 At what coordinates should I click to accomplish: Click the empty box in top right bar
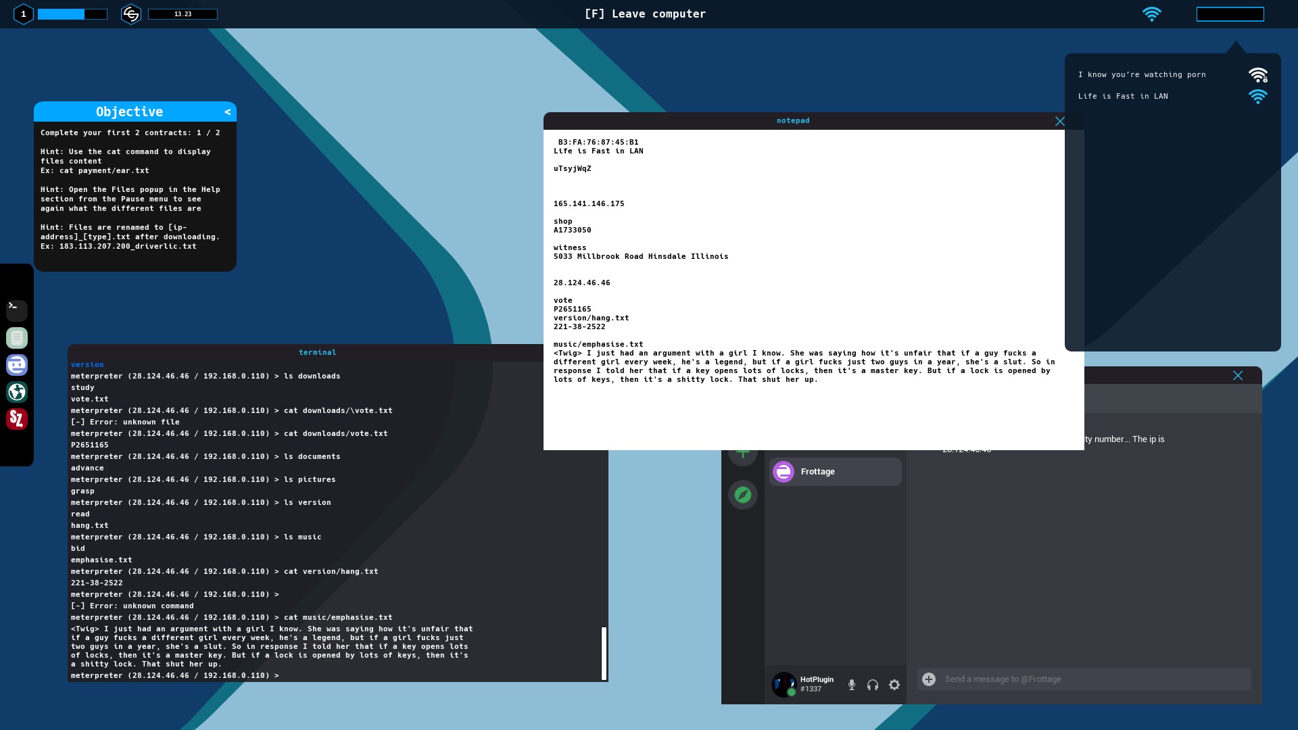click(x=1230, y=14)
